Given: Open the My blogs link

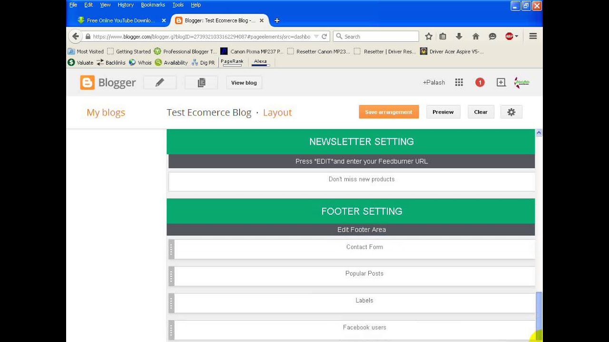Looking at the screenshot, I should (106, 113).
